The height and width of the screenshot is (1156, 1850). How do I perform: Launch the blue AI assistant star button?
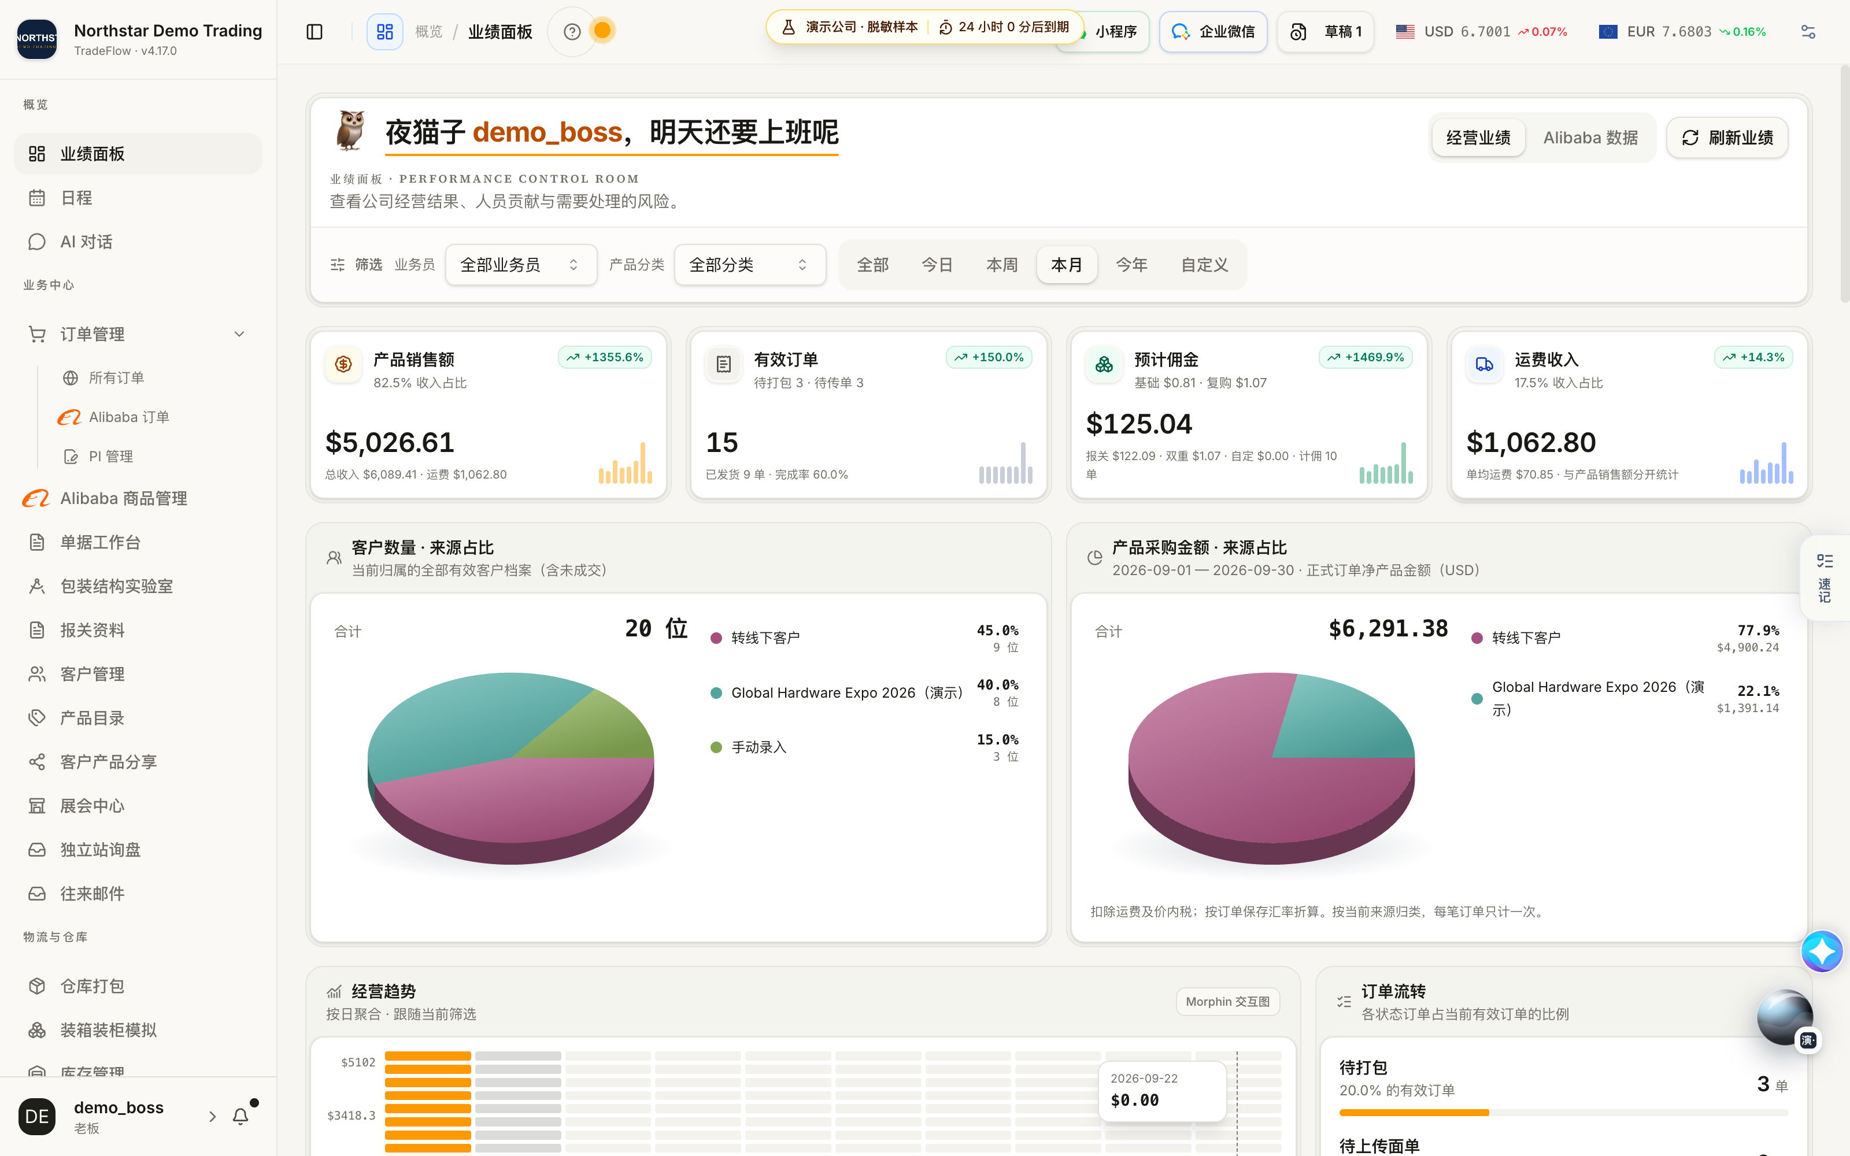[x=1822, y=951]
